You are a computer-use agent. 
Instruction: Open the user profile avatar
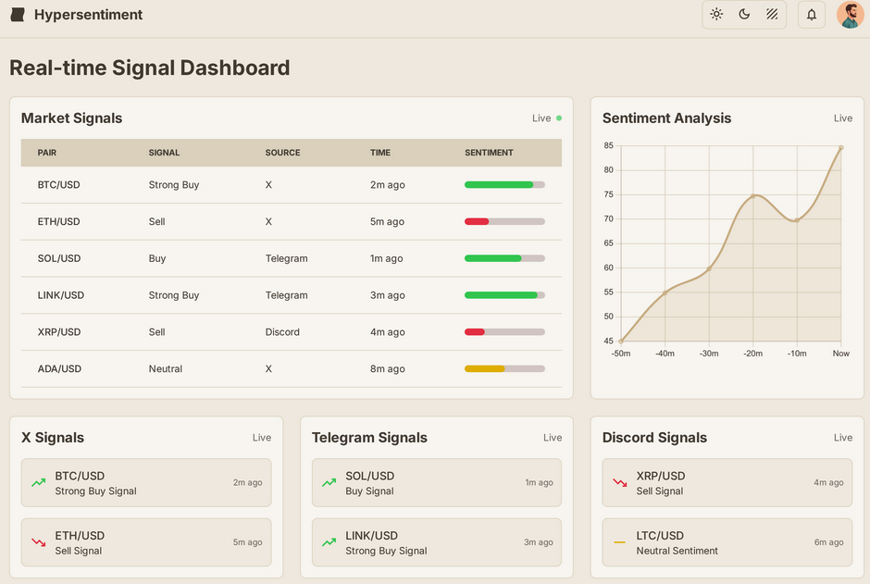coord(850,15)
